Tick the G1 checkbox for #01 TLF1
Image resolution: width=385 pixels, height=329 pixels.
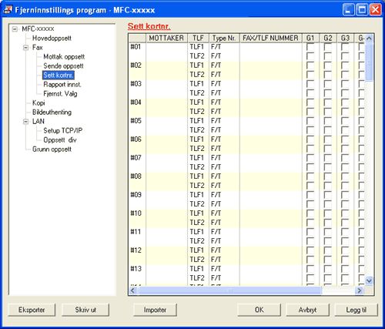click(310, 47)
